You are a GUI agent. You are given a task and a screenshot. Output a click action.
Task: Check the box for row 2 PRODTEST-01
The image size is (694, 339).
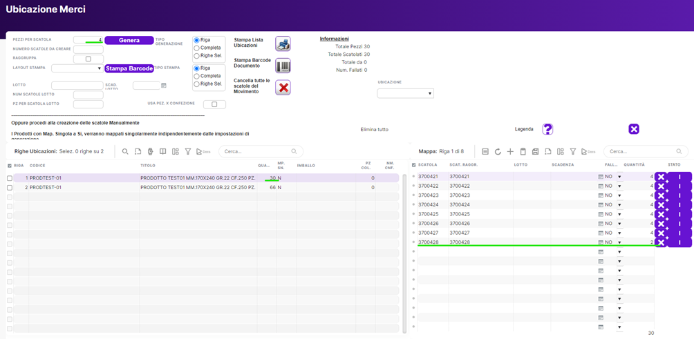(x=10, y=187)
